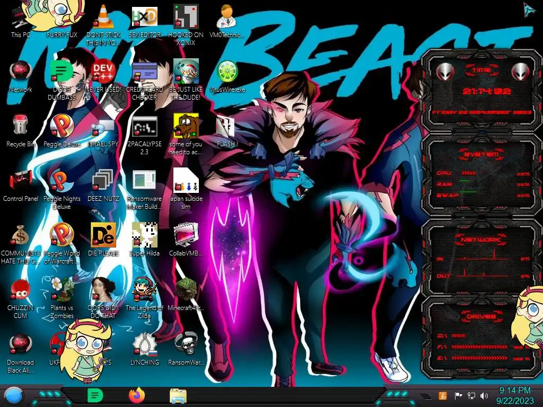Open the RansomWar... skull icon
The height and width of the screenshot is (407, 543).
pyautogui.click(x=186, y=349)
